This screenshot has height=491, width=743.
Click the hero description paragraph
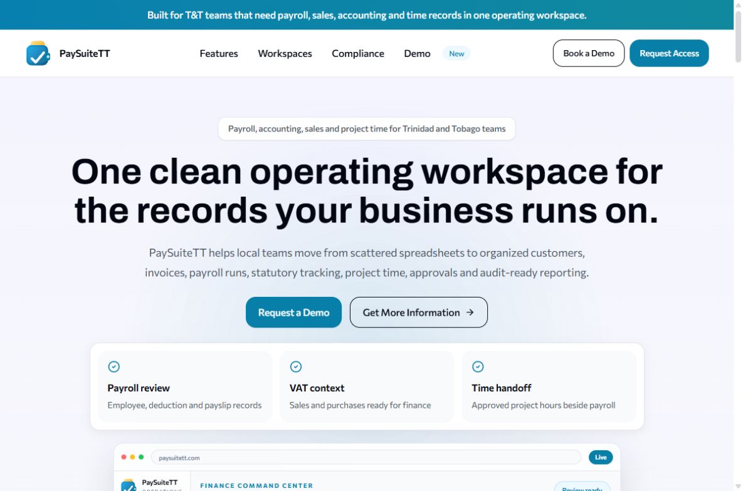[367, 263]
